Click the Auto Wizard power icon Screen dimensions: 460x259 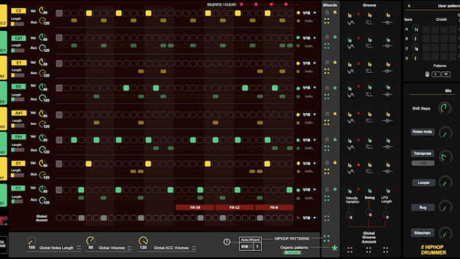tap(227, 242)
